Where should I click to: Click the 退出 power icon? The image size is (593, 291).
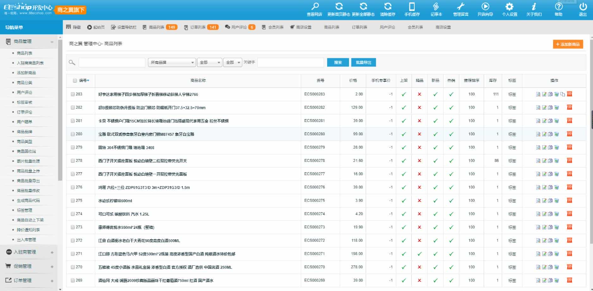583,7
